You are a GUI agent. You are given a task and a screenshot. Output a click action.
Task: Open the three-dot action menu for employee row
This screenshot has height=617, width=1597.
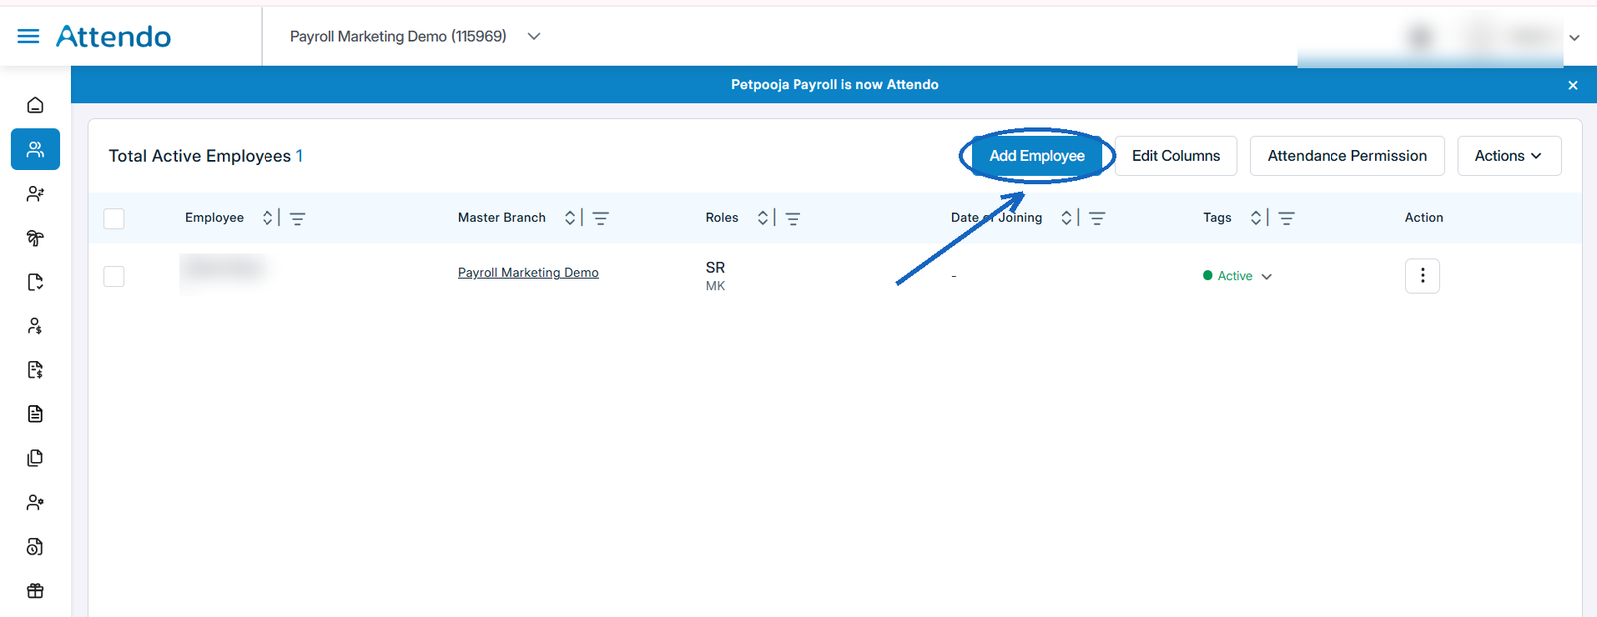pyautogui.click(x=1422, y=276)
